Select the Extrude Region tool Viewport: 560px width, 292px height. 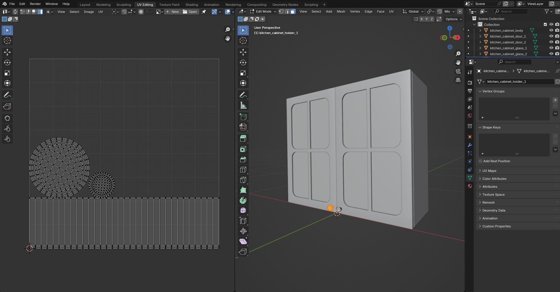tap(243, 139)
